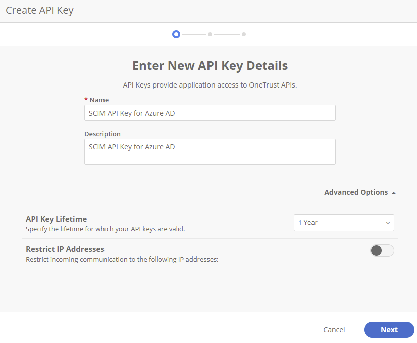Click the Next button

point(389,330)
